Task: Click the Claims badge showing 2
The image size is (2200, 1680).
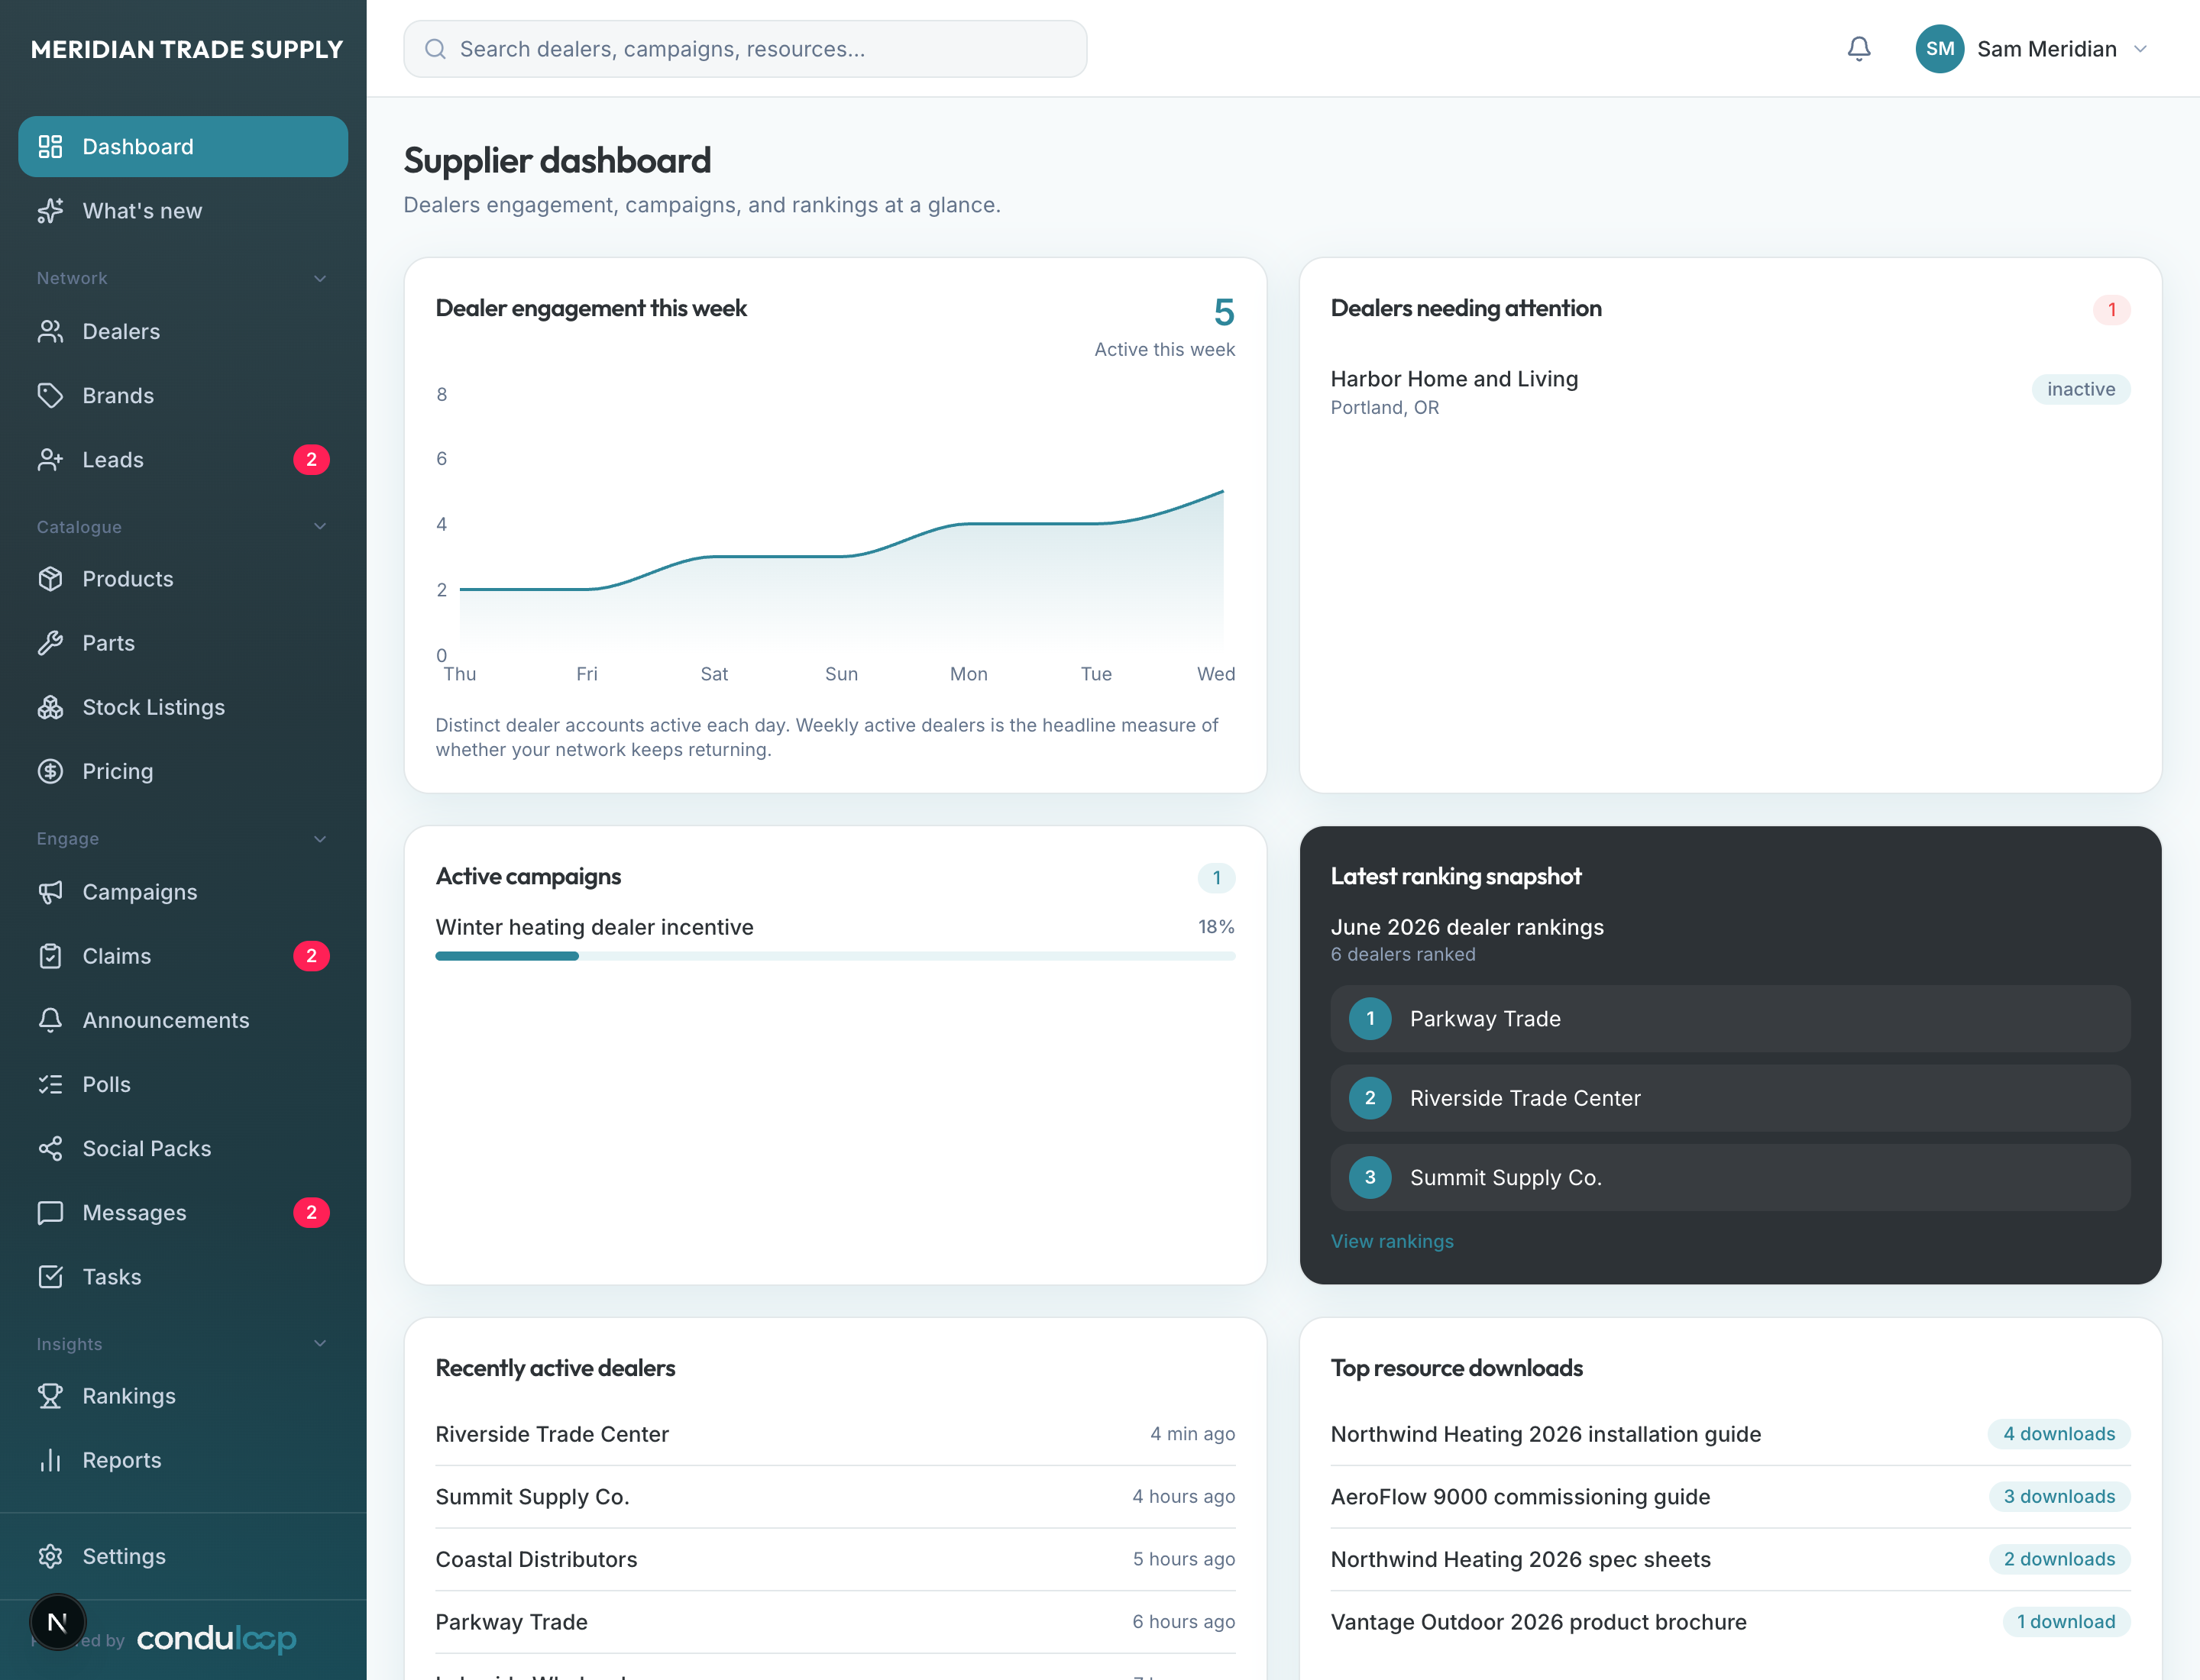Action: point(311,956)
